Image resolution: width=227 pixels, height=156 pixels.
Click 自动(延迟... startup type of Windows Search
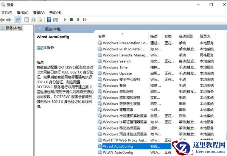coord(188,61)
